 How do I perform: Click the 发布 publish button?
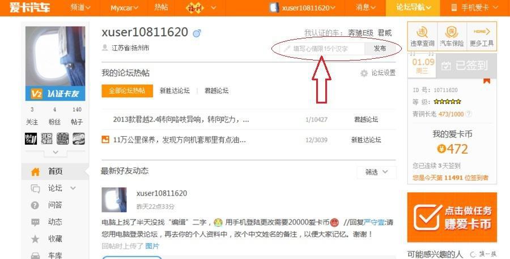click(x=380, y=49)
